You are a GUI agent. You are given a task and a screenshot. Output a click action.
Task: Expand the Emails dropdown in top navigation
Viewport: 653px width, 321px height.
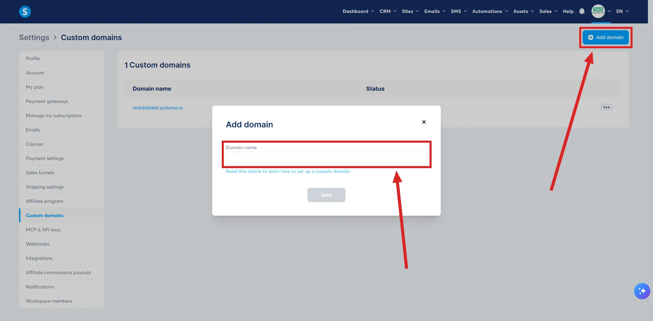point(435,11)
